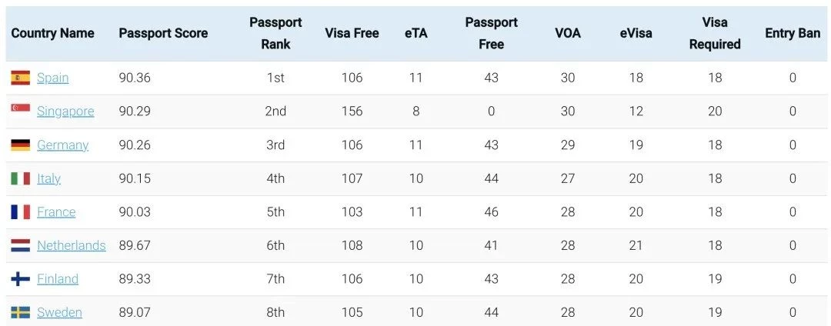831x326 pixels.
Task: Visit the Sweden link
Action: [x=59, y=312]
